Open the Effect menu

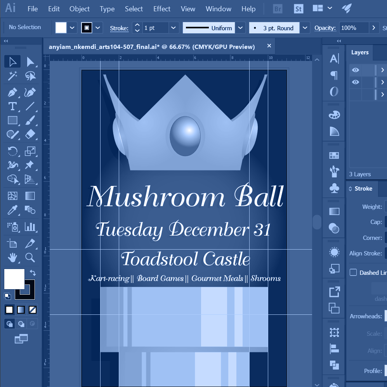pos(161,9)
